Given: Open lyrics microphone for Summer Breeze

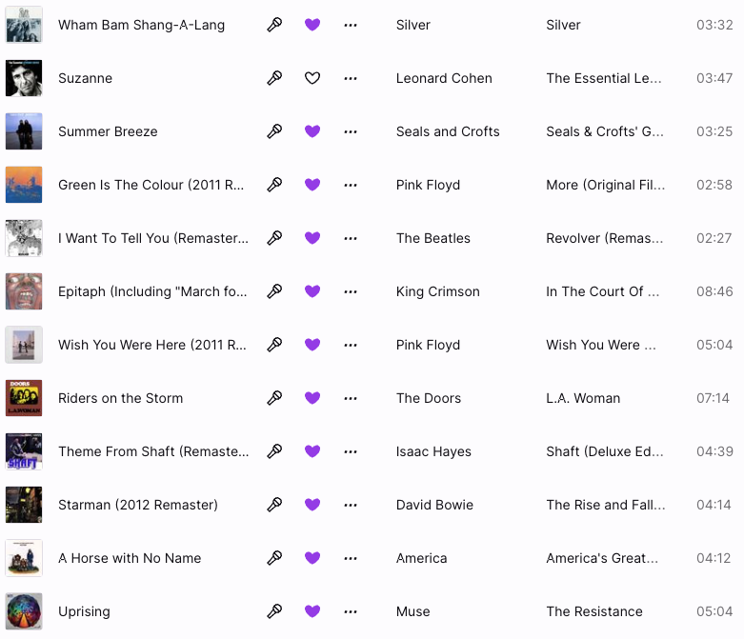Looking at the screenshot, I should (274, 131).
